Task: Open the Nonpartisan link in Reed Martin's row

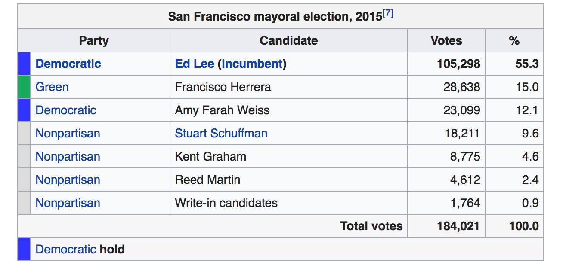Action: coord(68,180)
